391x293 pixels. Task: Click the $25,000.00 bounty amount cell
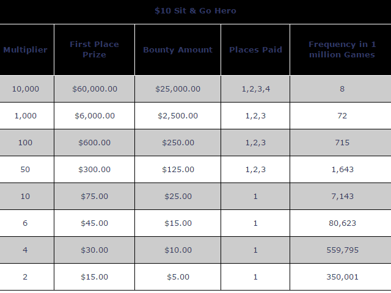[178, 89]
